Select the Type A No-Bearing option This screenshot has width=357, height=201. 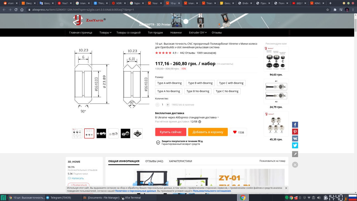tap(169, 91)
